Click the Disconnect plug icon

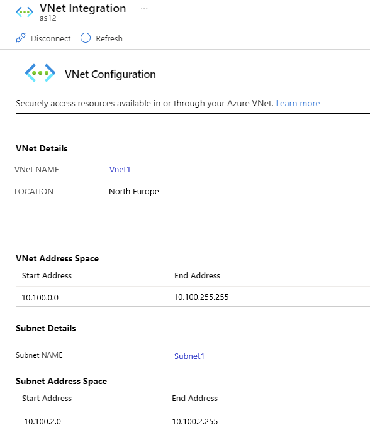(x=21, y=38)
